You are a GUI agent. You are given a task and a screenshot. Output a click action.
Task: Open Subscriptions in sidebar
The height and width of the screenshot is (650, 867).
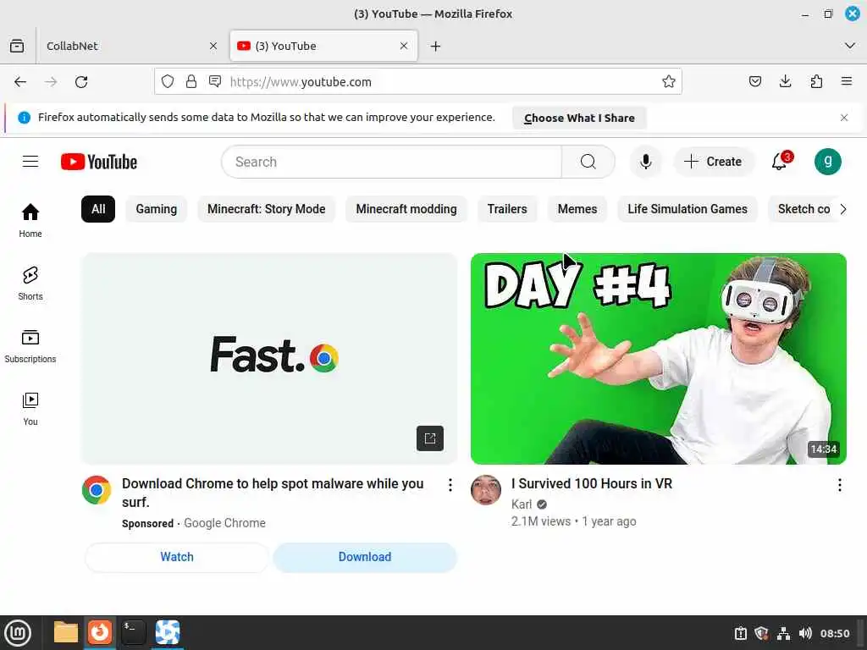click(x=30, y=346)
